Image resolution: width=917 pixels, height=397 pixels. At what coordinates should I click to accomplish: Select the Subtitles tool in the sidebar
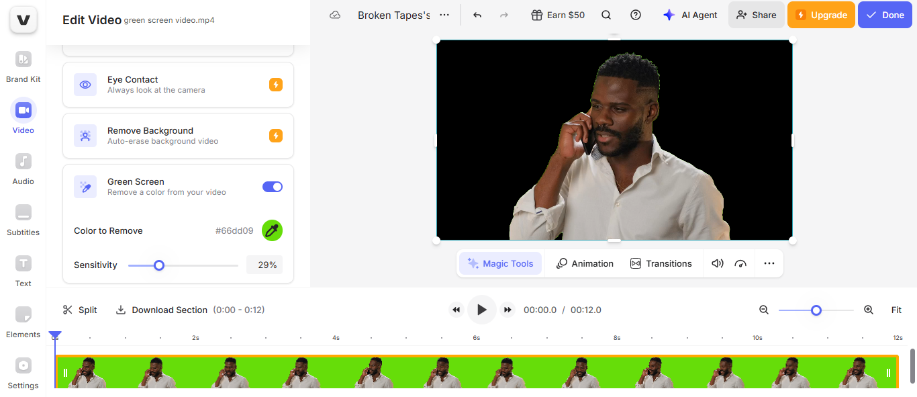(23, 219)
